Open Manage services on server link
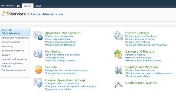Viewport: 176px width, 99px height. (140, 39)
